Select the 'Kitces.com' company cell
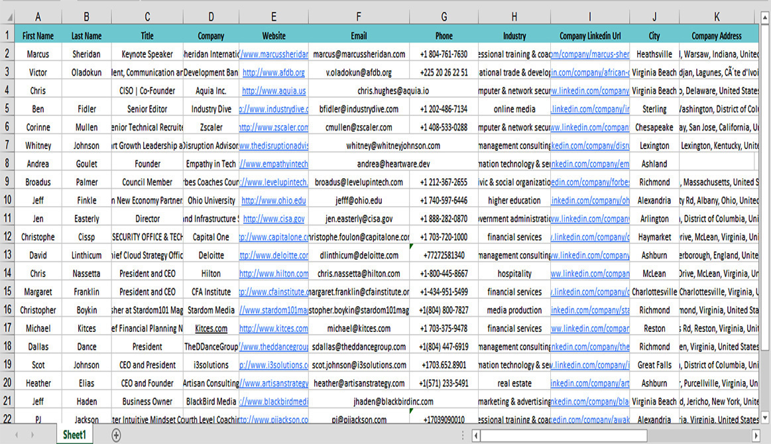Image resolution: width=771 pixels, height=444 pixels. point(211,328)
